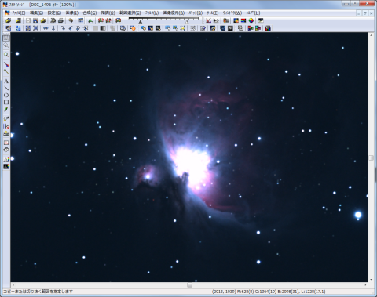Select the rectangular selection tool

coord(6,38)
